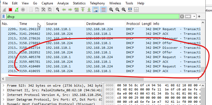Screen dimensions: 212x105
Task: Open capture options gear icon
Action: (23, 10)
